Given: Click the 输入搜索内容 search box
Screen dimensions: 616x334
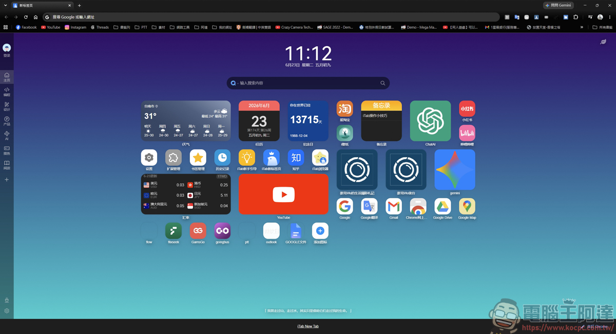Looking at the screenshot, I should click(308, 83).
